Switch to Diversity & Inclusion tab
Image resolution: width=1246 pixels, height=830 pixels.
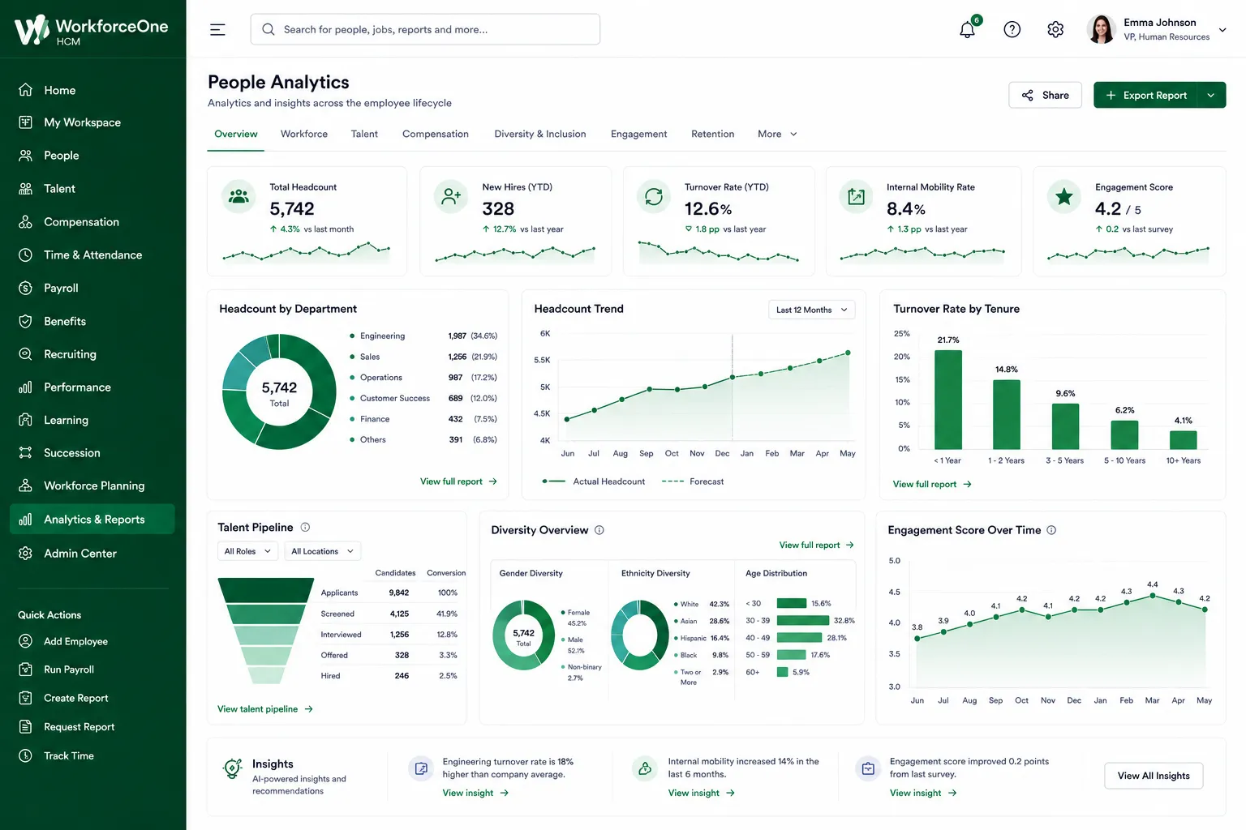[540, 135]
